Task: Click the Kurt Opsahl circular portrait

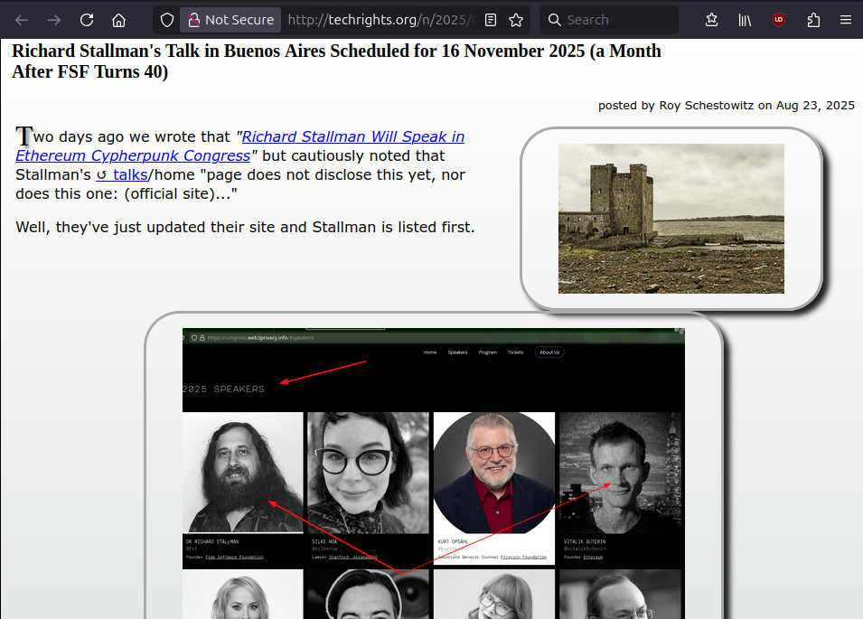Action: point(494,473)
